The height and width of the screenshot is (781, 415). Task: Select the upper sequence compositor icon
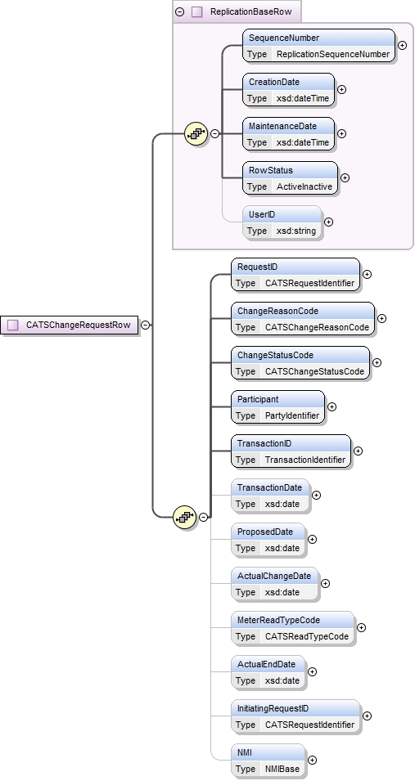pos(196,133)
